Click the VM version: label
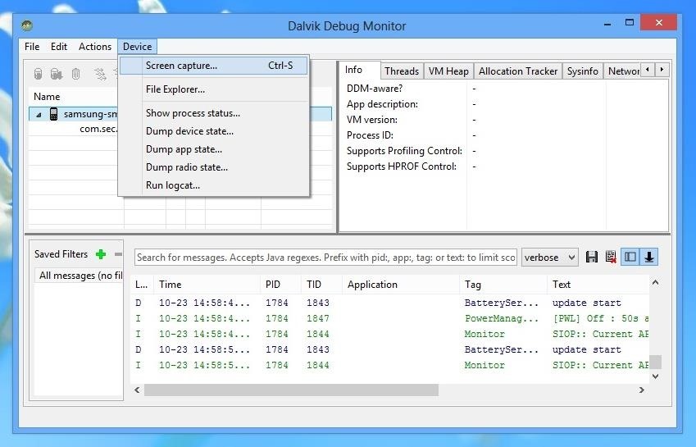 [371, 120]
